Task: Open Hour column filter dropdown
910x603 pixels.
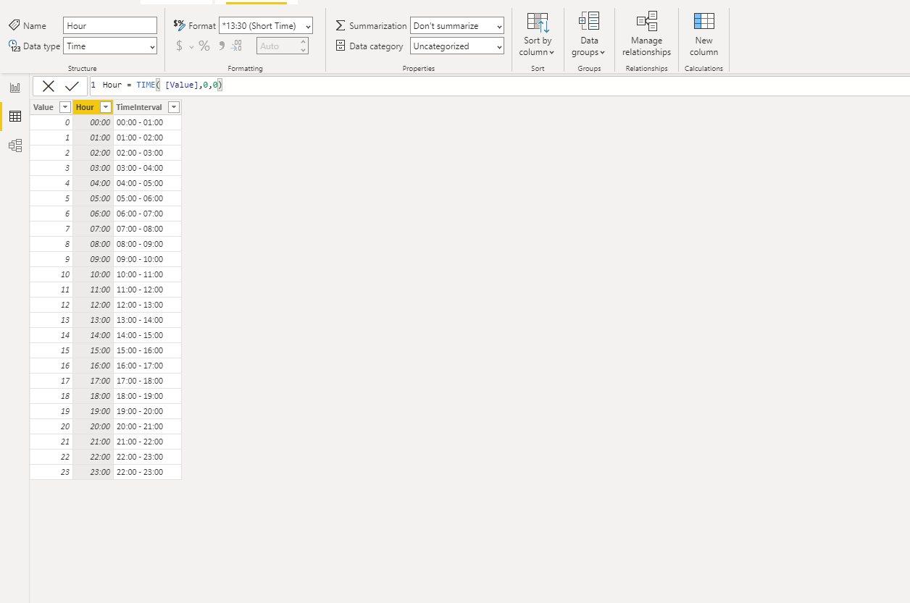Action: tap(105, 107)
